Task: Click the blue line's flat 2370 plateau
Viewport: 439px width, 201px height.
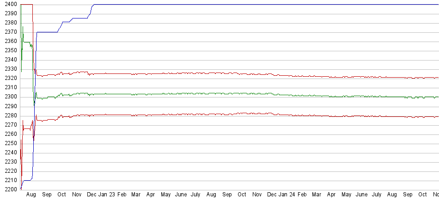Action: click(x=46, y=32)
